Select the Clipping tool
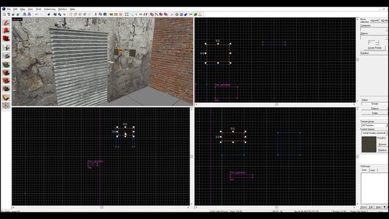 click(x=6, y=97)
